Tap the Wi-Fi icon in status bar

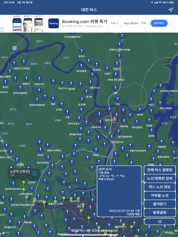160,3
